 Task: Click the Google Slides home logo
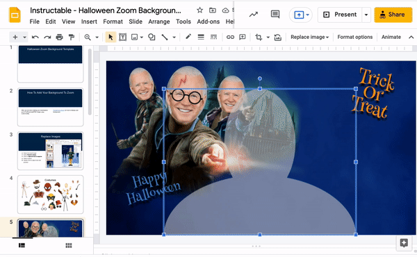tap(15, 15)
